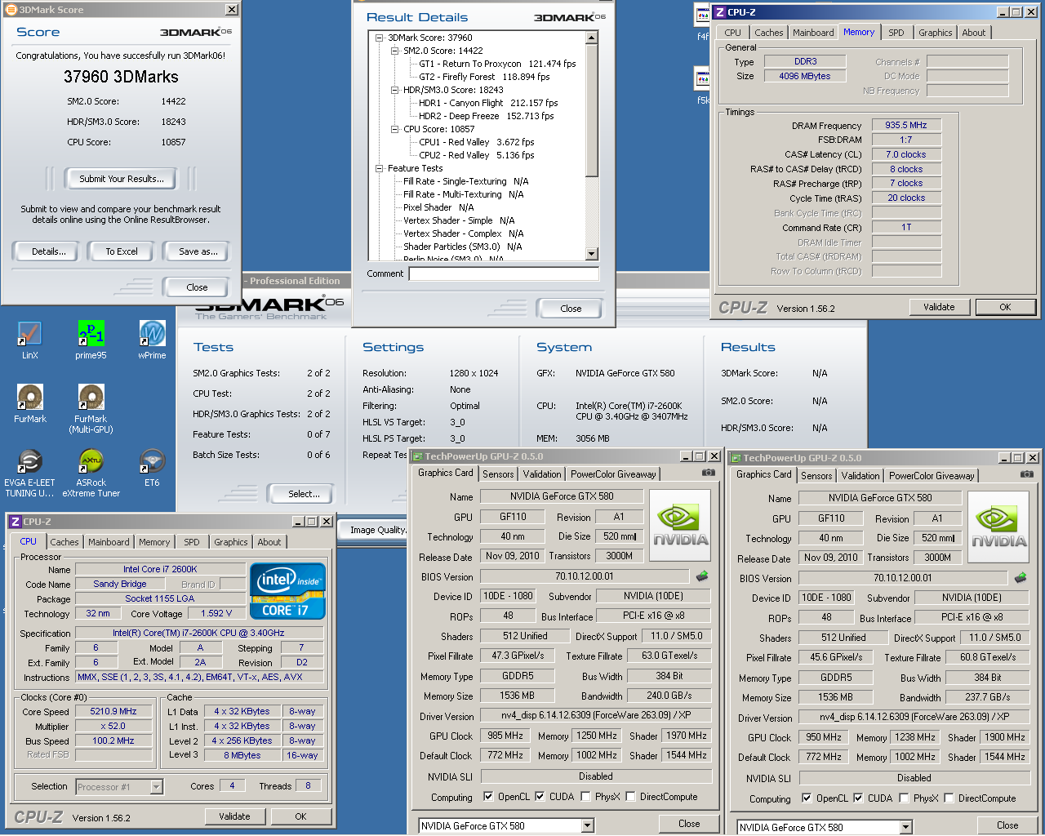Open GPU selector dropdown in left GPU-Z window
This screenshot has height=836, width=1045.
(x=587, y=825)
